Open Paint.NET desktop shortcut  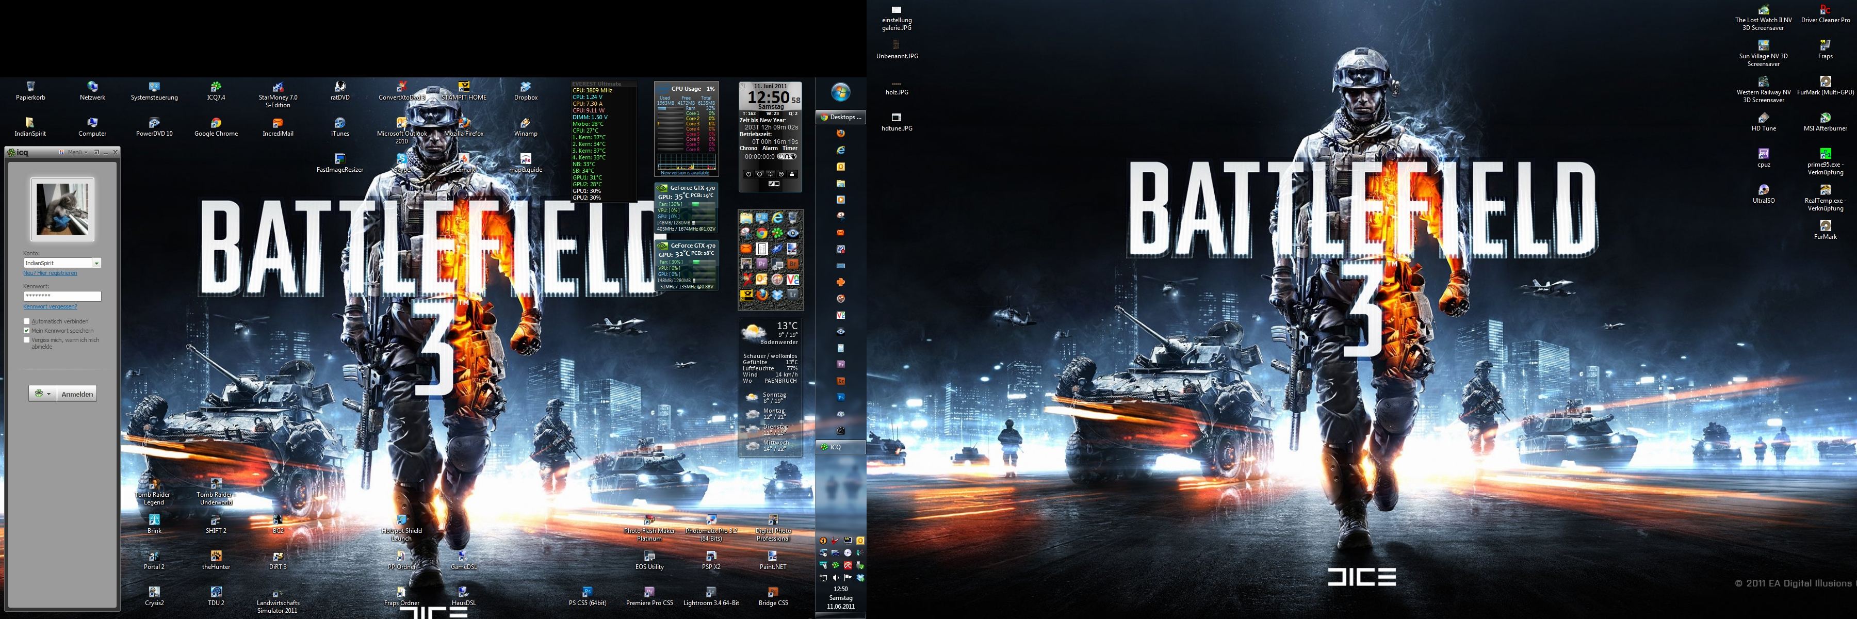(x=773, y=560)
